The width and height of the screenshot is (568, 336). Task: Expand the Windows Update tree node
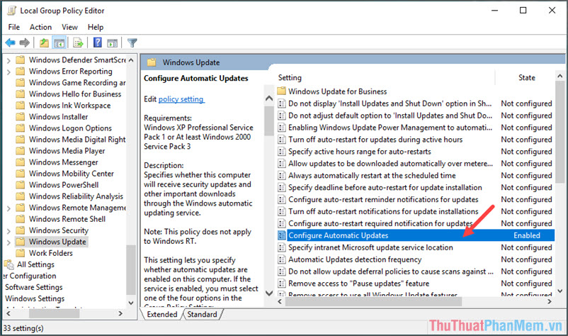[8, 242]
